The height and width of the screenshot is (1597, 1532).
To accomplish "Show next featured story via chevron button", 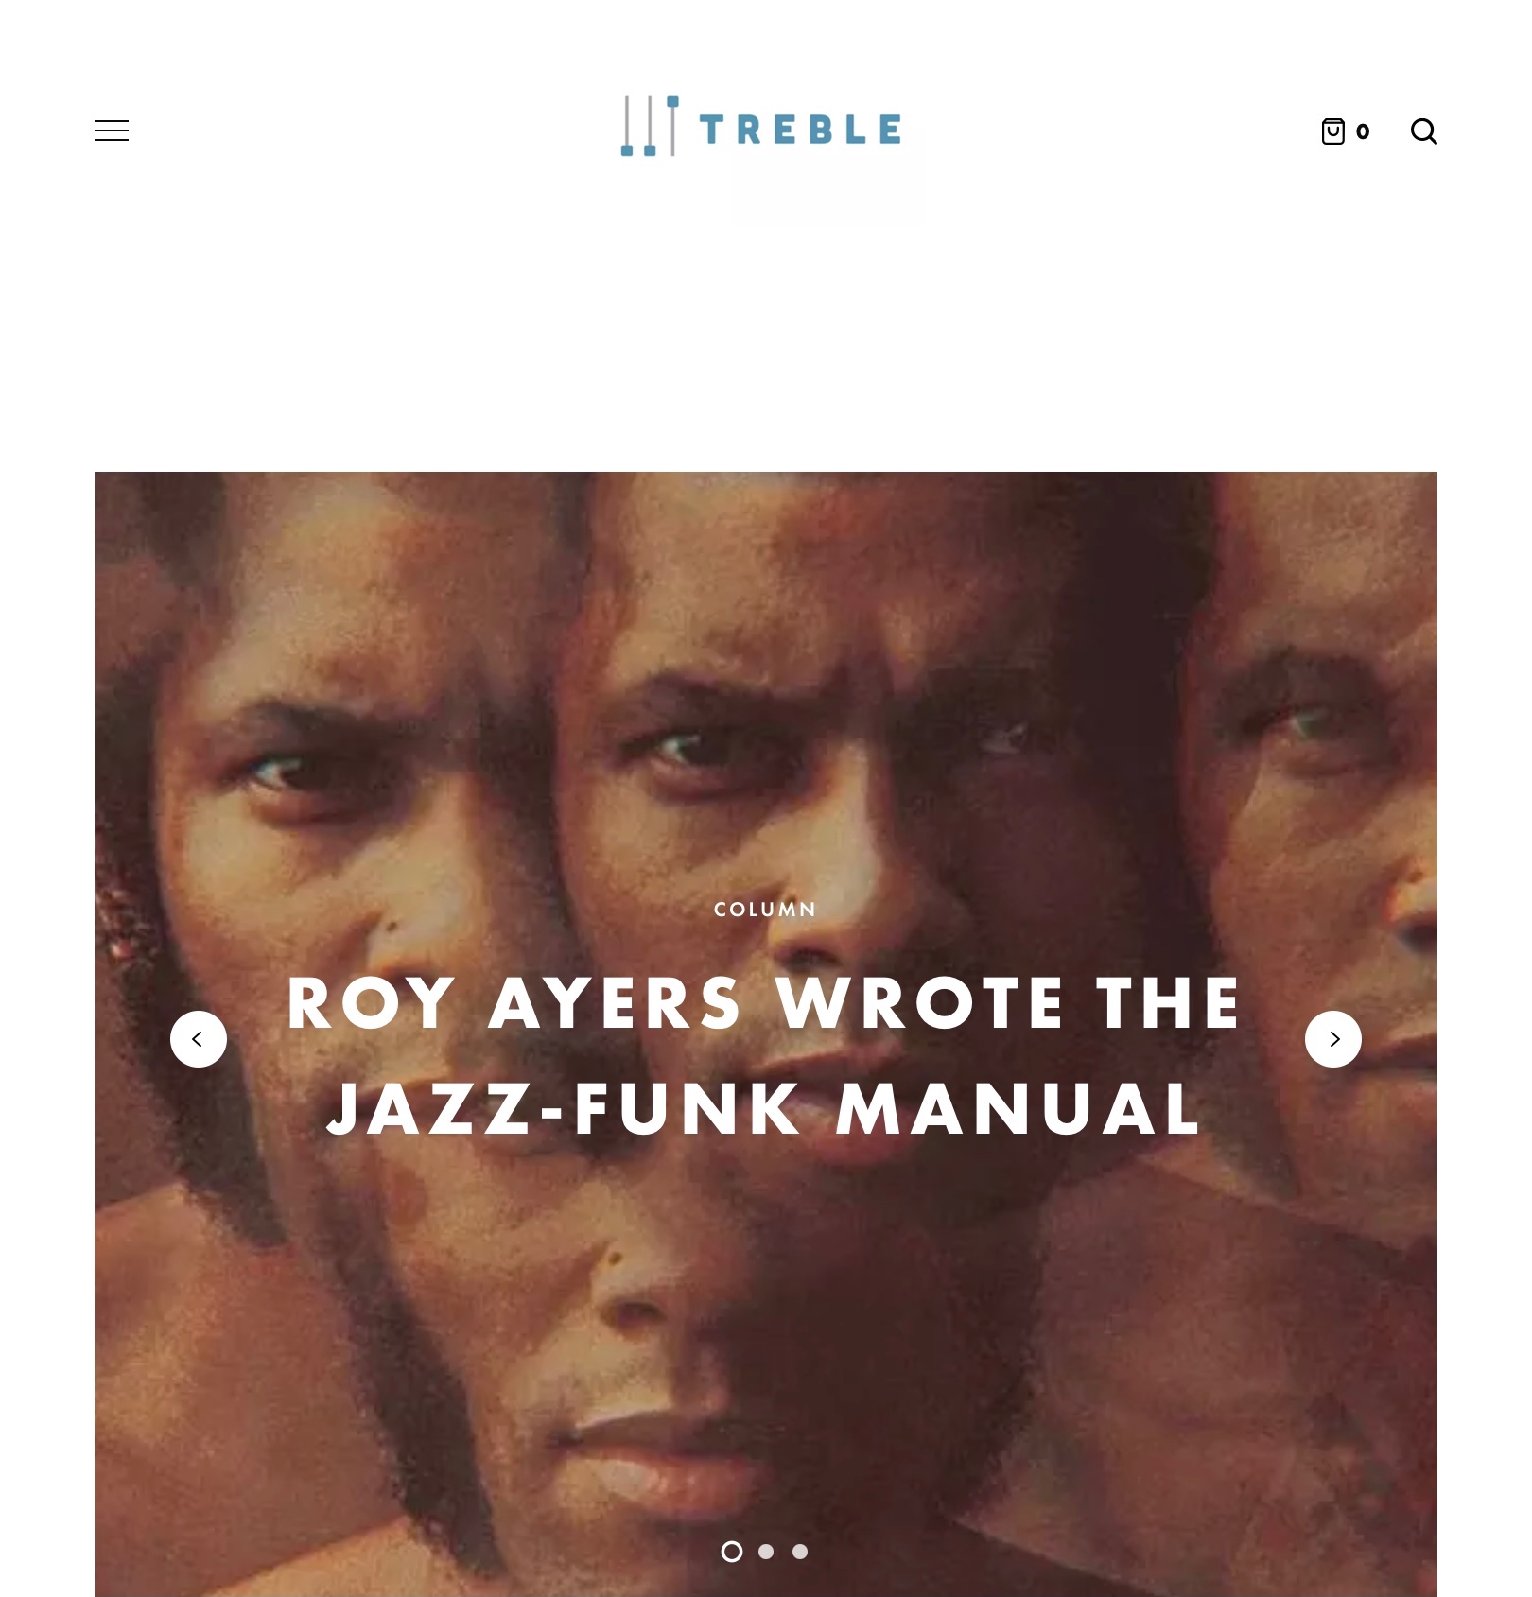I will click(1332, 1038).
